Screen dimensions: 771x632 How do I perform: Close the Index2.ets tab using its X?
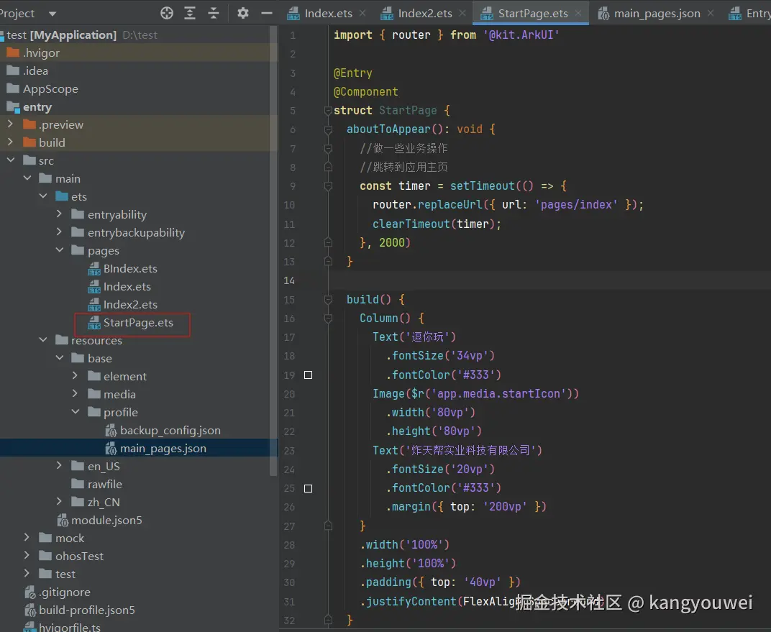click(462, 14)
